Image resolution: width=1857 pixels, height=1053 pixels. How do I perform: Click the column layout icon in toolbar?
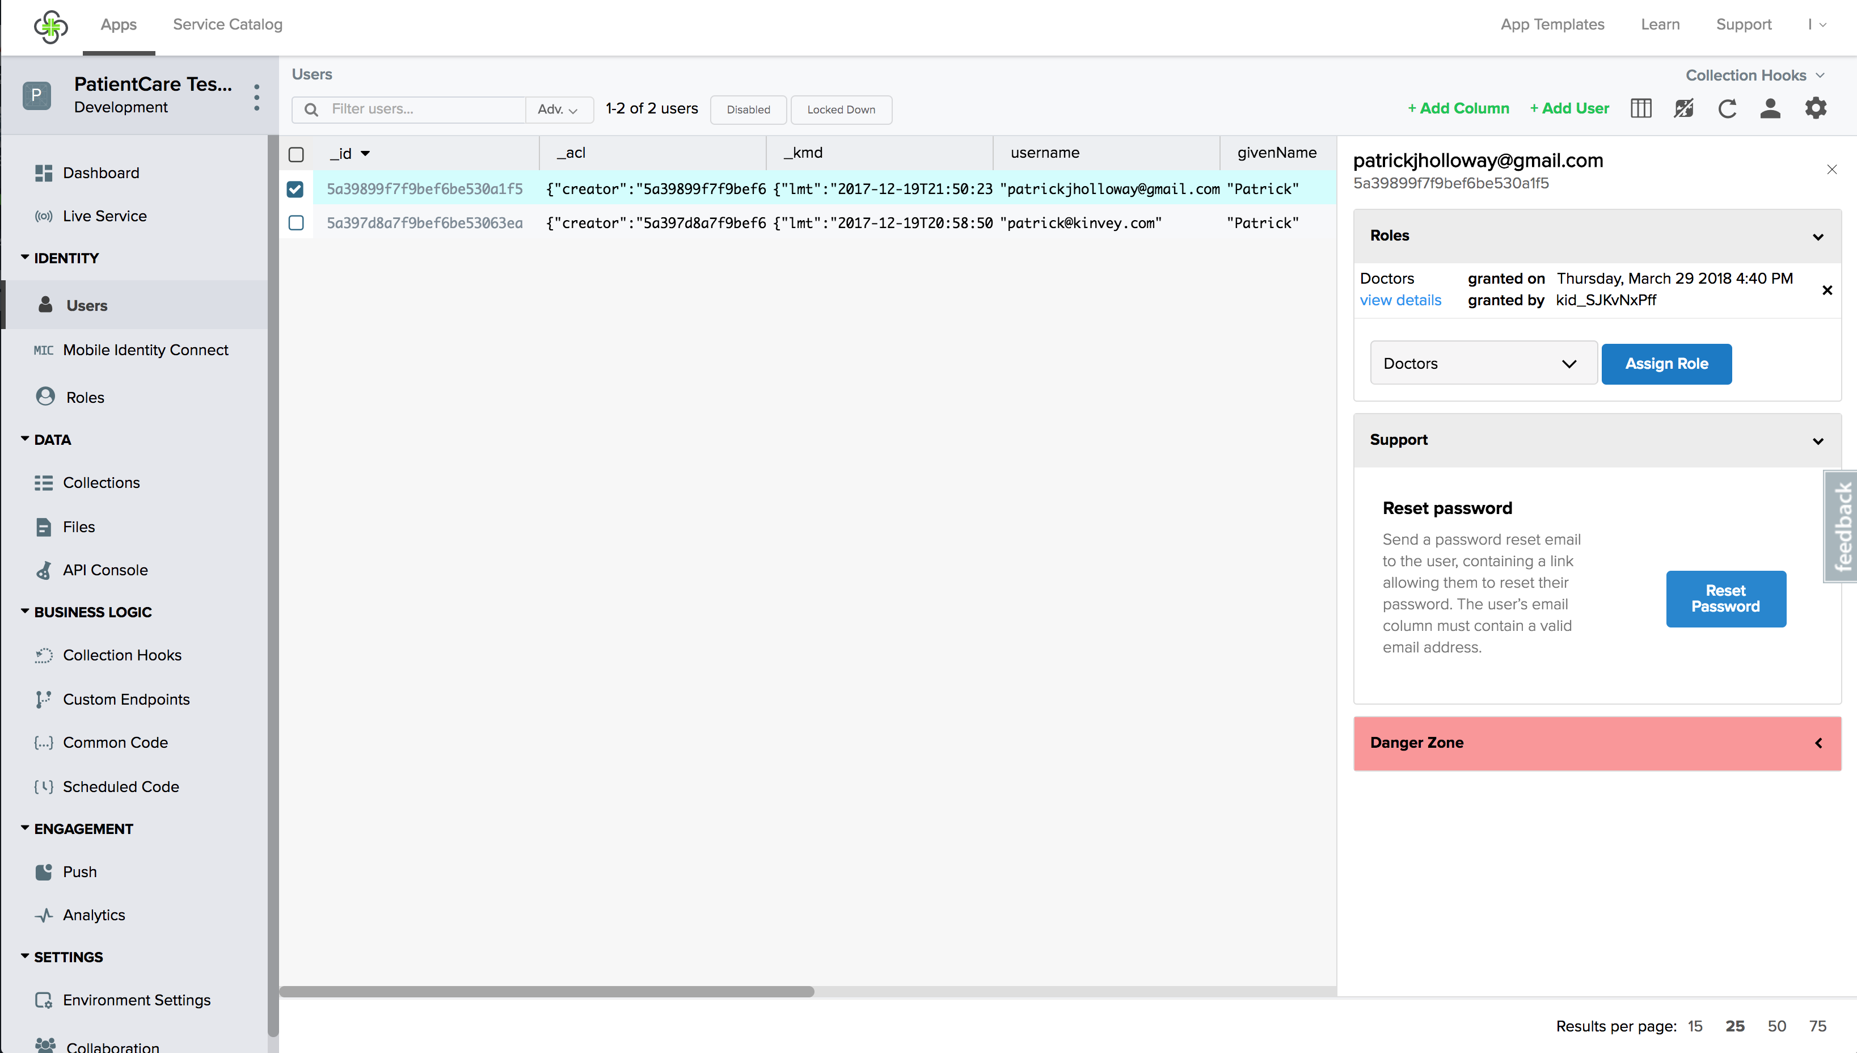click(x=1641, y=108)
